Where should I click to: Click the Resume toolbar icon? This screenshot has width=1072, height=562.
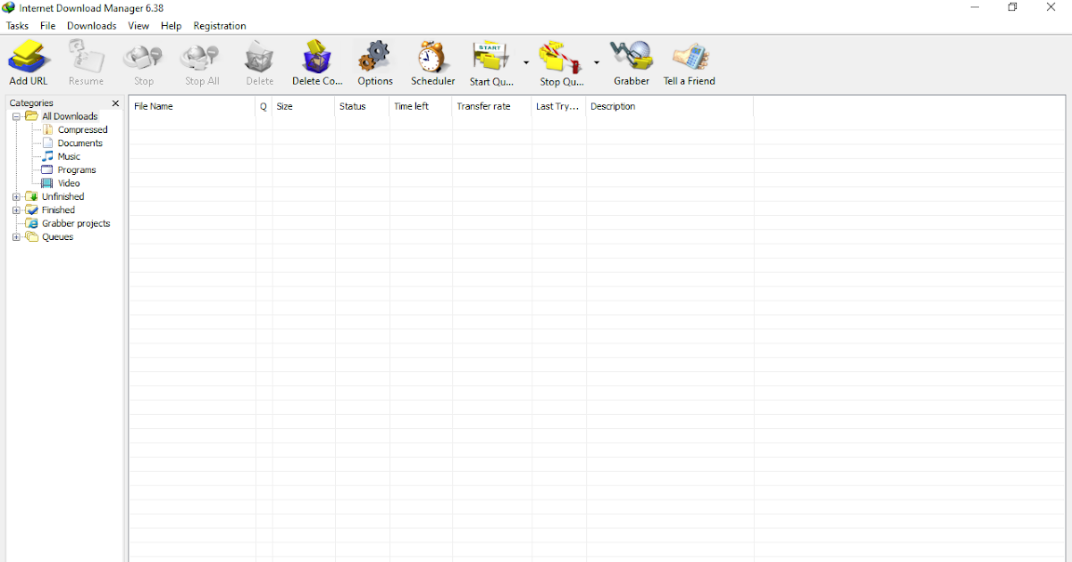[x=86, y=57]
